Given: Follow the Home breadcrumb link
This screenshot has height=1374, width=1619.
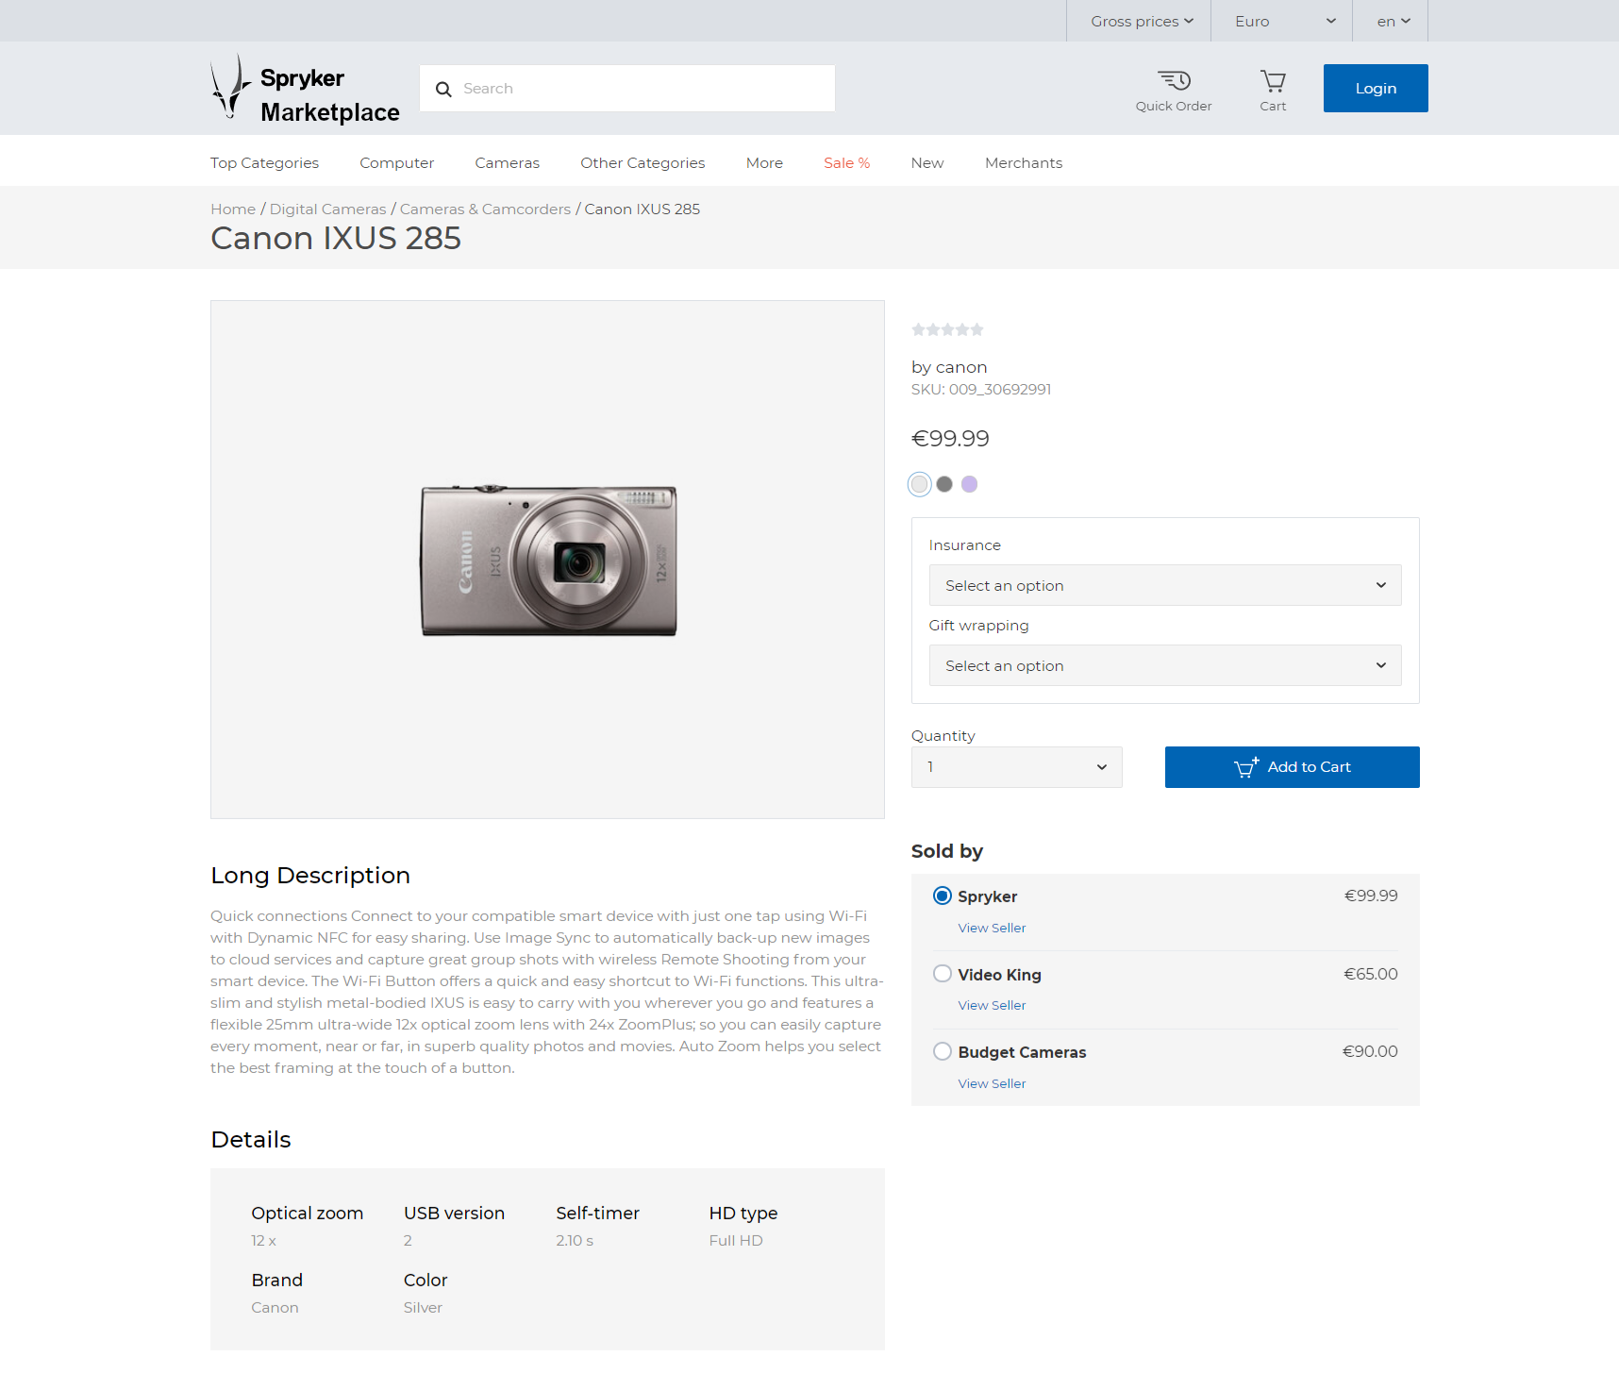Looking at the screenshot, I should (233, 209).
